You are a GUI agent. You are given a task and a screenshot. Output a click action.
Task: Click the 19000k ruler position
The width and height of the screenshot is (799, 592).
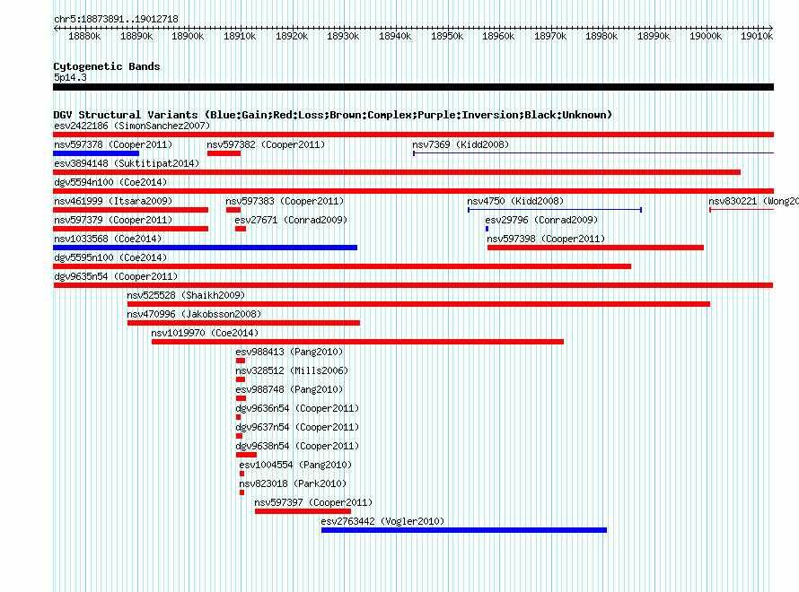pos(706,36)
